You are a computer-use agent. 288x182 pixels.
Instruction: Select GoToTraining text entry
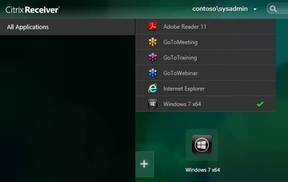click(x=180, y=58)
